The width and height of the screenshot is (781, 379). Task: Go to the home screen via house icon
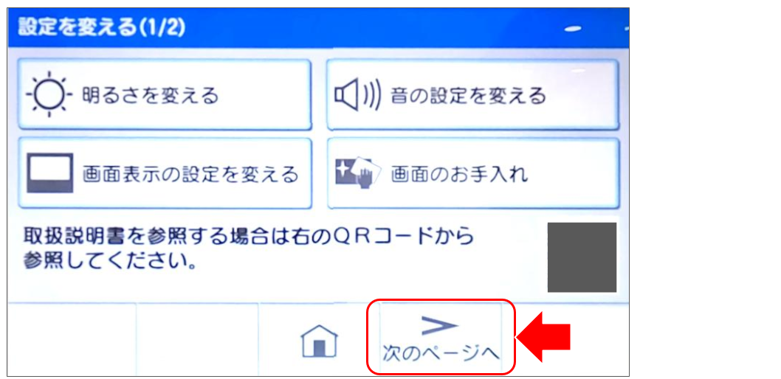[x=320, y=341]
